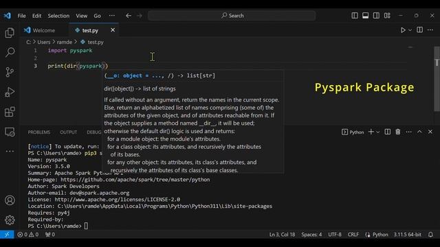Open the File menu
Screen dimensions: 440x247
tap(21, 16)
